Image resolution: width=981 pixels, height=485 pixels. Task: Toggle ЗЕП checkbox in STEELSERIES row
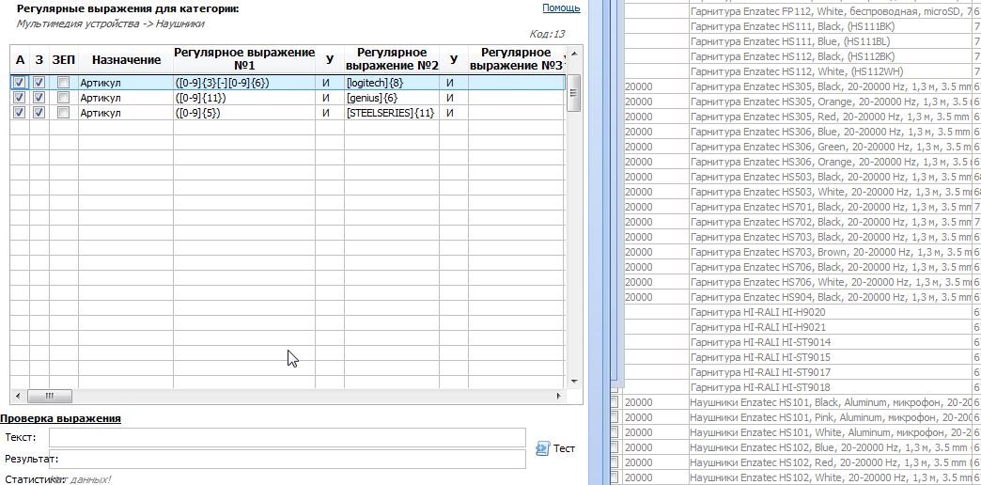[63, 113]
